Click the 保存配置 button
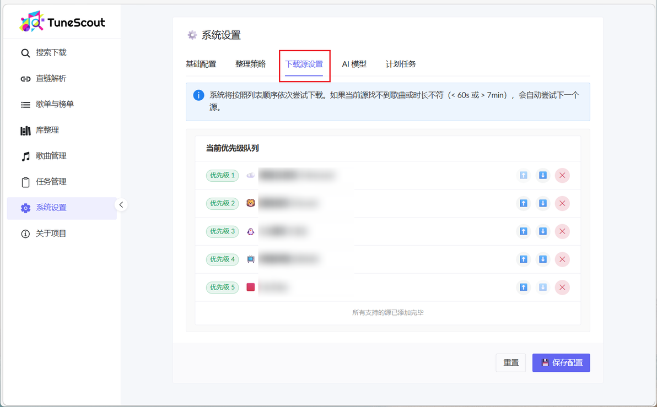This screenshot has height=407, width=657. (561, 362)
